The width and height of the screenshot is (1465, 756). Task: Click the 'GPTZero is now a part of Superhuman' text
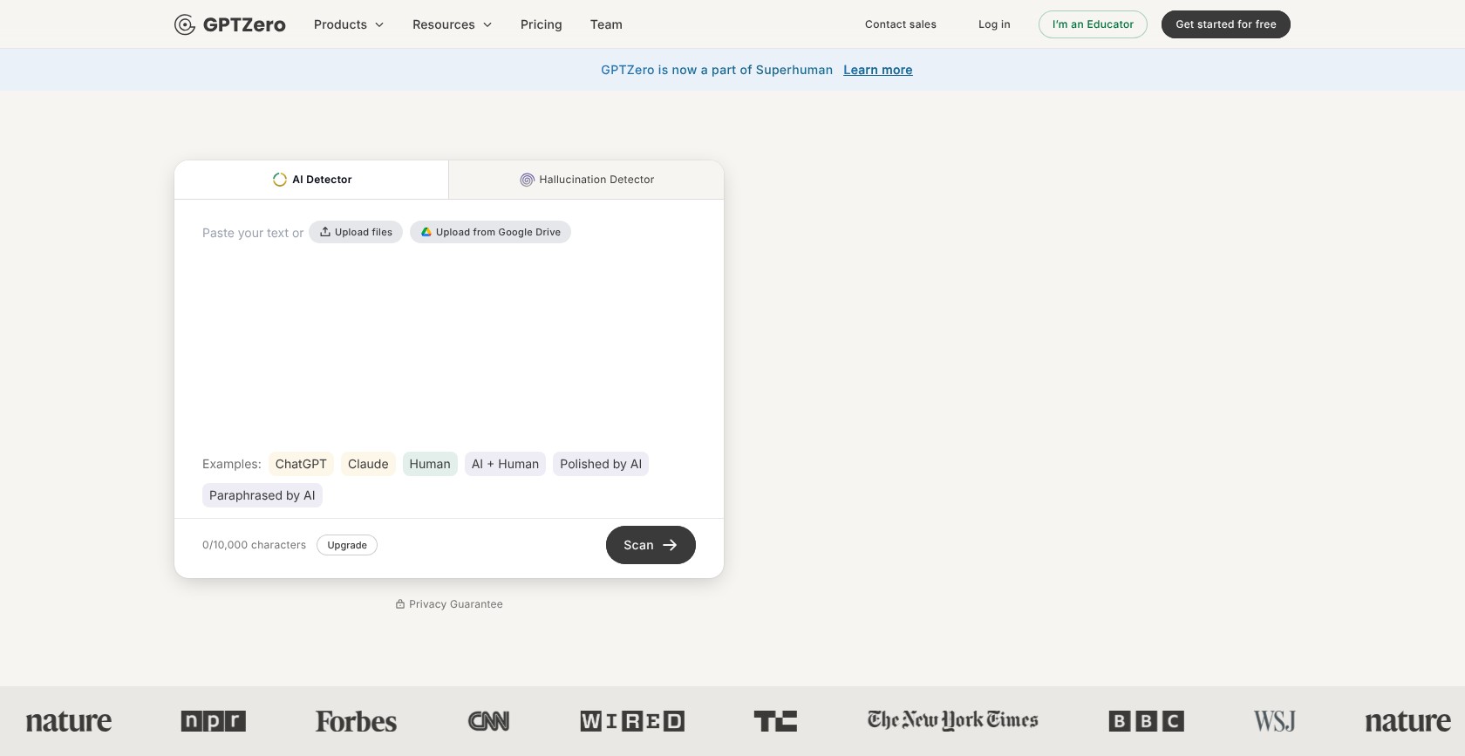pos(717,70)
